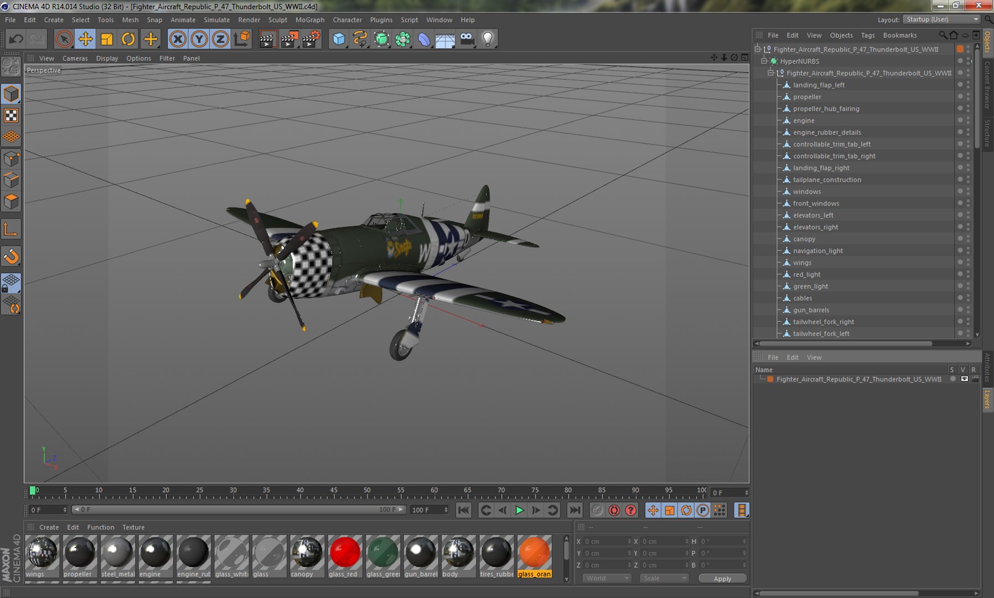Switch to Points mode
The width and height of the screenshot is (994, 598).
pyautogui.click(x=11, y=159)
